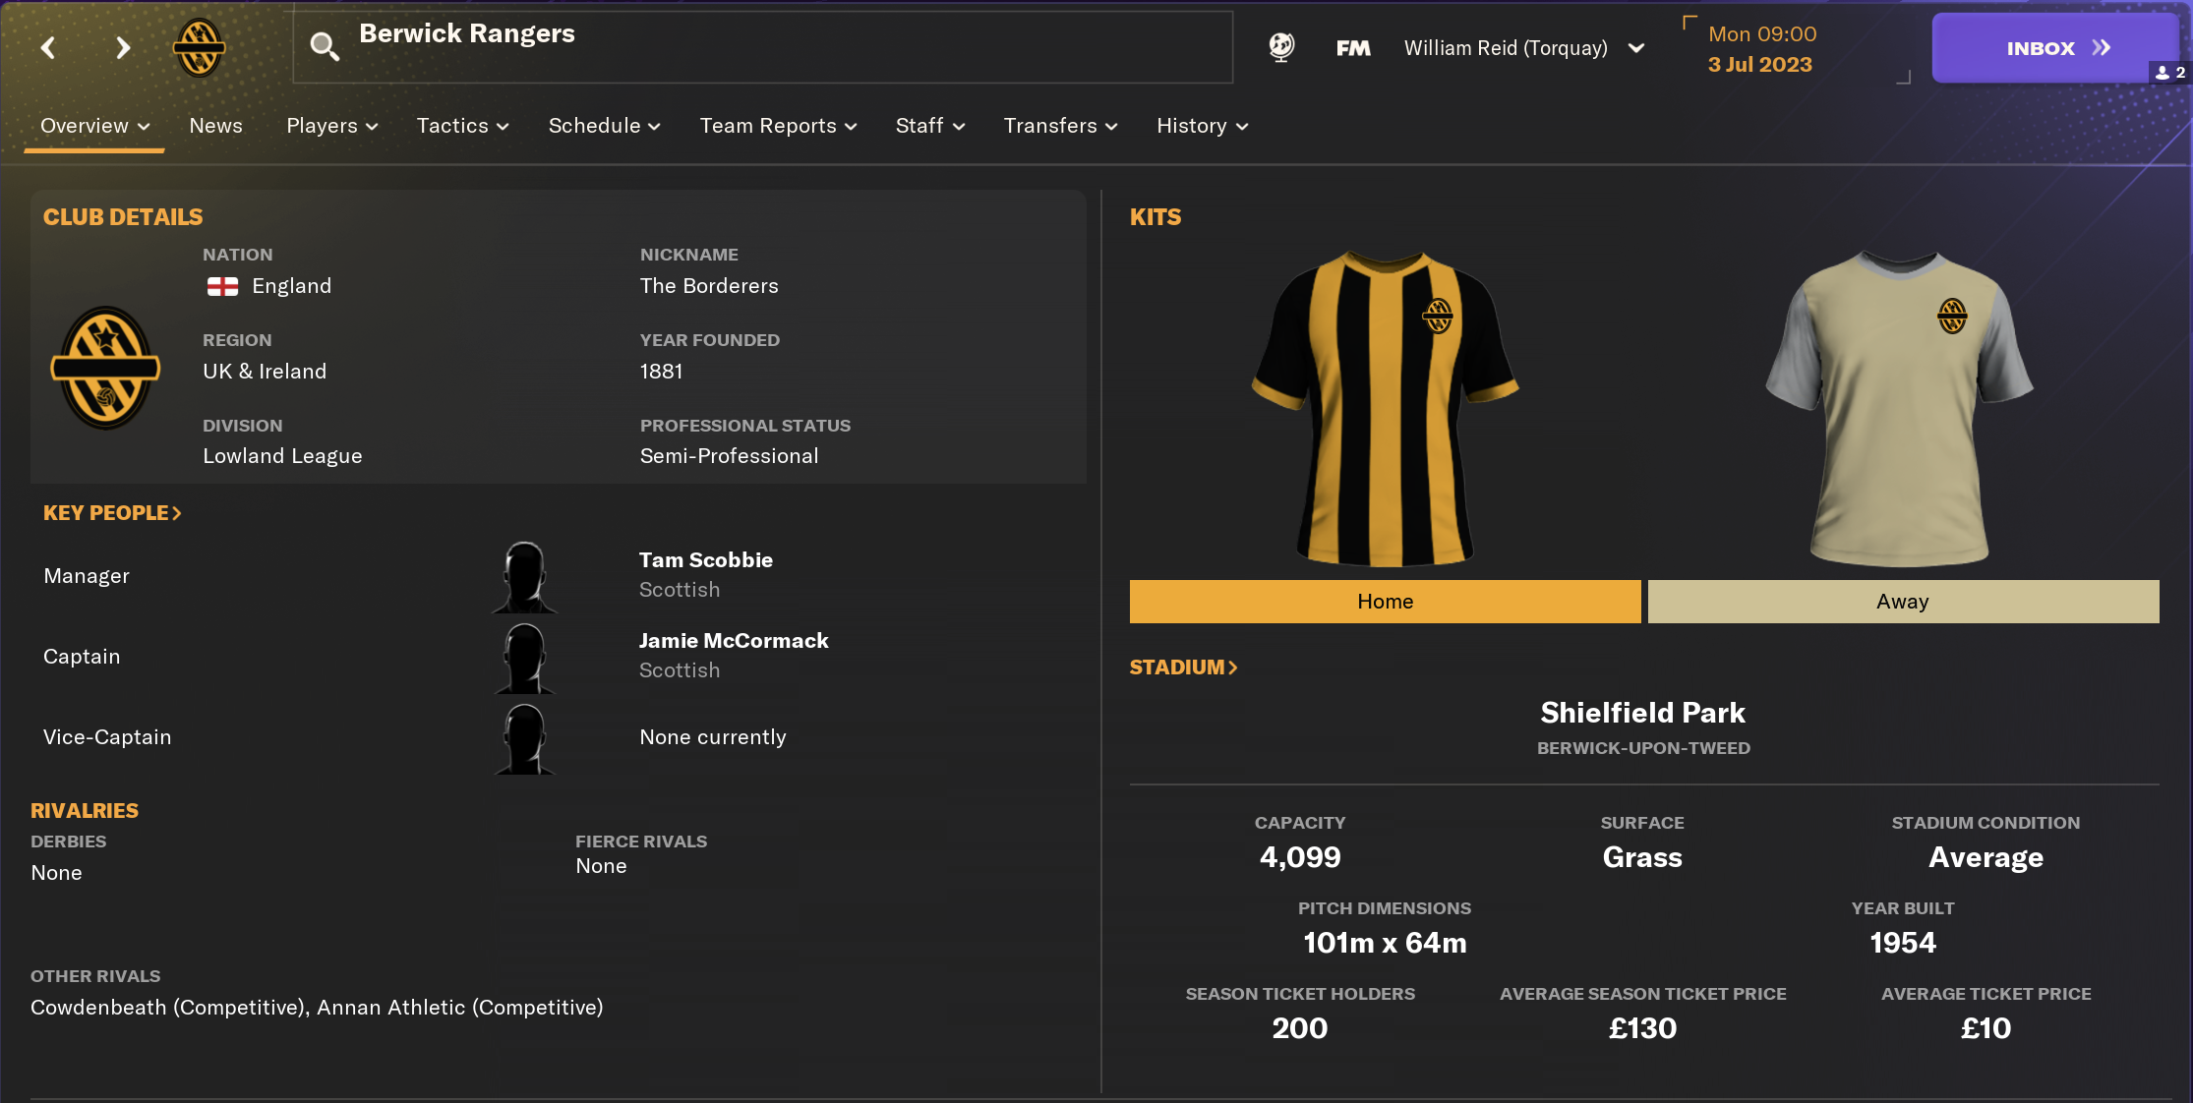
Task: Click the away kit beige shirt
Action: tap(1900, 408)
